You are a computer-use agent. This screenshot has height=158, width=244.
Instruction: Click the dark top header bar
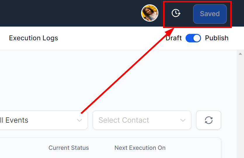(x=70, y=13)
